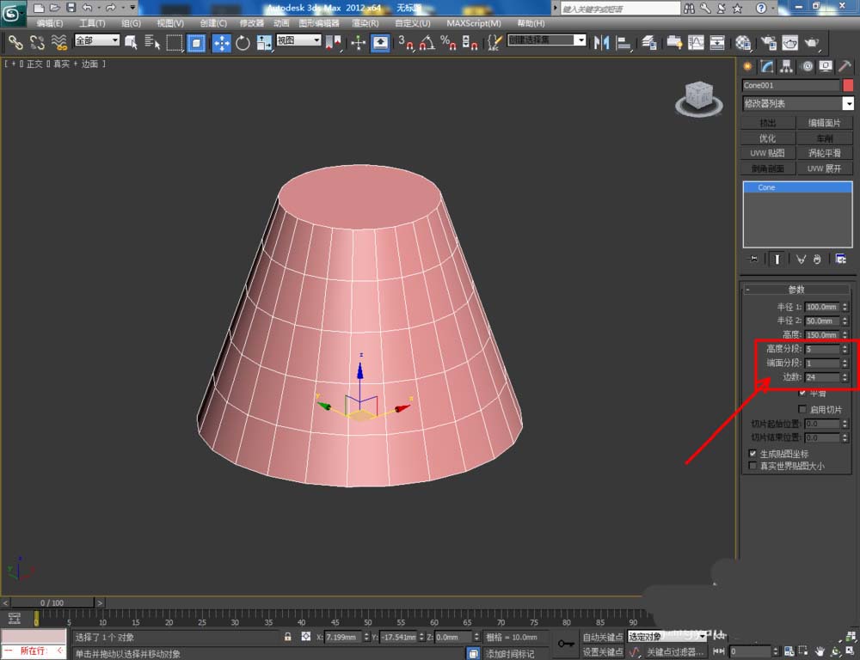Click the Select and Link chain icon

(15, 42)
